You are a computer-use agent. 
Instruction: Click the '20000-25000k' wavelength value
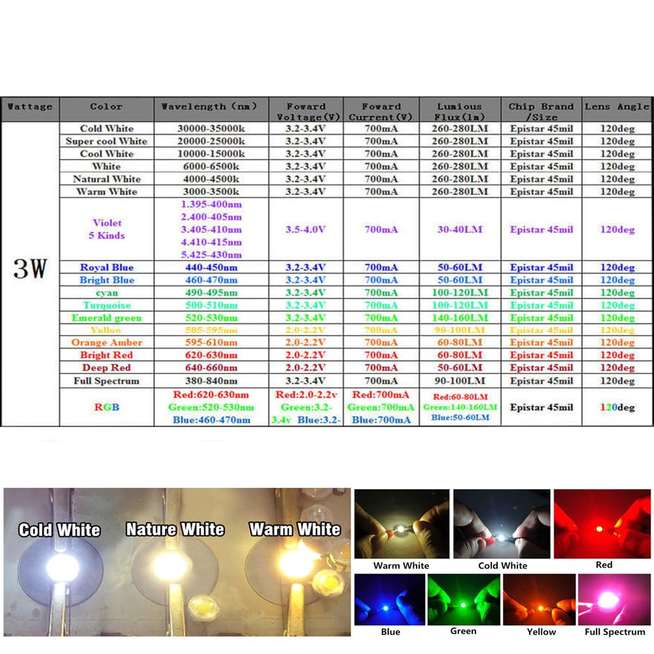coord(211,141)
